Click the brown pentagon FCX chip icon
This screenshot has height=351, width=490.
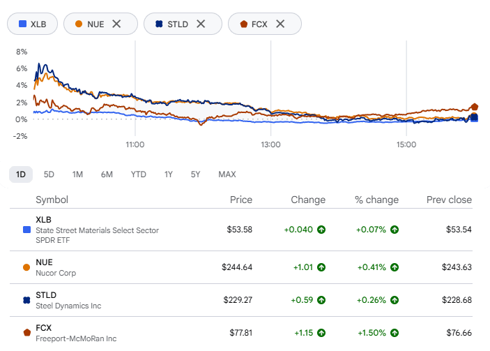click(244, 24)
